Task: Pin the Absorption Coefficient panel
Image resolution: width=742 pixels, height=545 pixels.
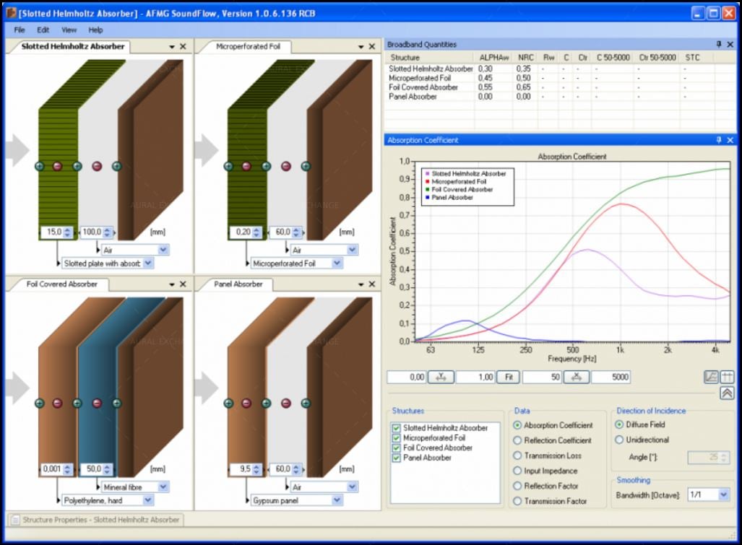Action: point(718,140)
